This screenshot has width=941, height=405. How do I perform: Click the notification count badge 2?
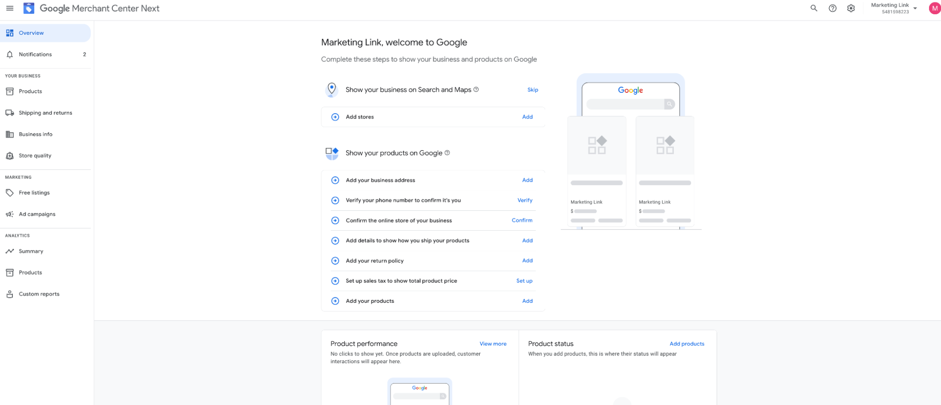84,54
